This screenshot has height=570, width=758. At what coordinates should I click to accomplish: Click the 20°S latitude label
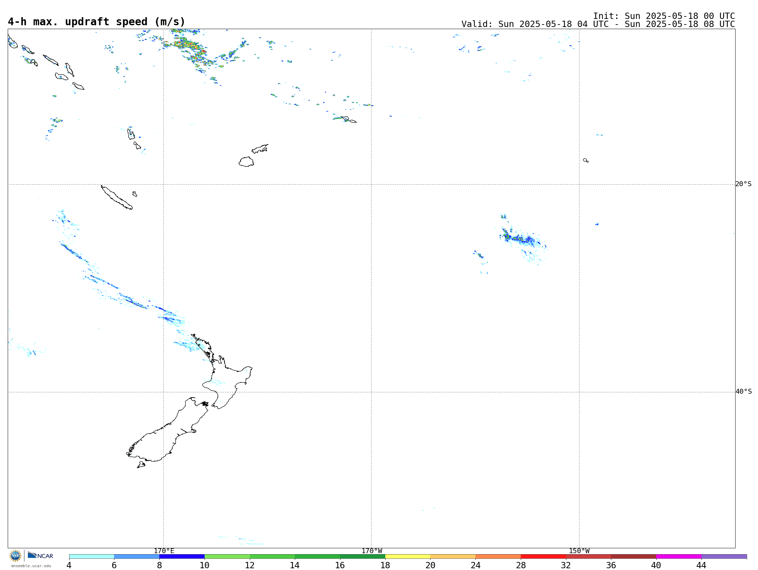click(743, 184)
